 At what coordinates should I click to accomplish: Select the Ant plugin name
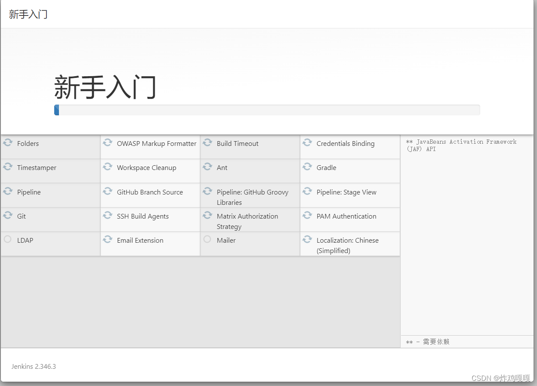(222, 168)
